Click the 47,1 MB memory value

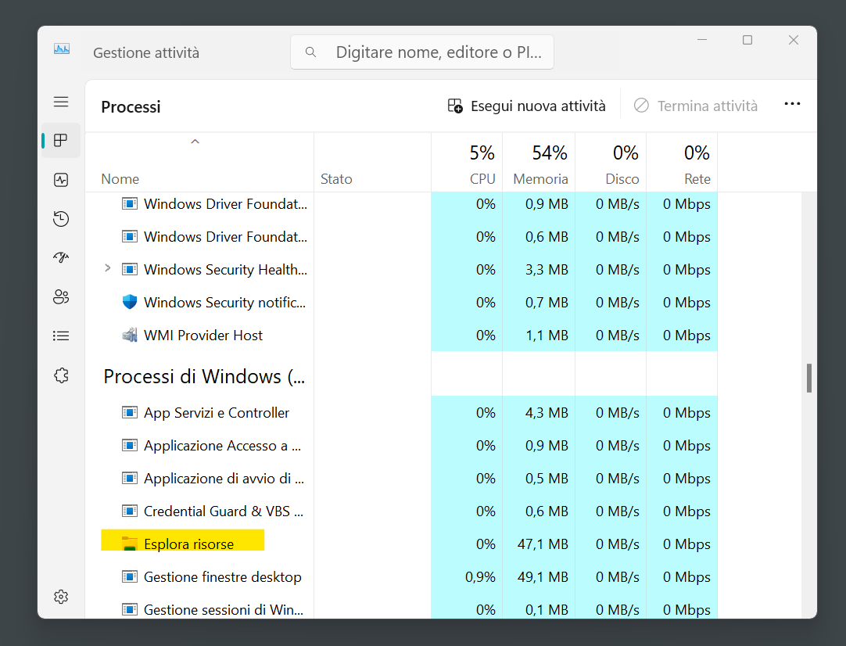point(543,544)
